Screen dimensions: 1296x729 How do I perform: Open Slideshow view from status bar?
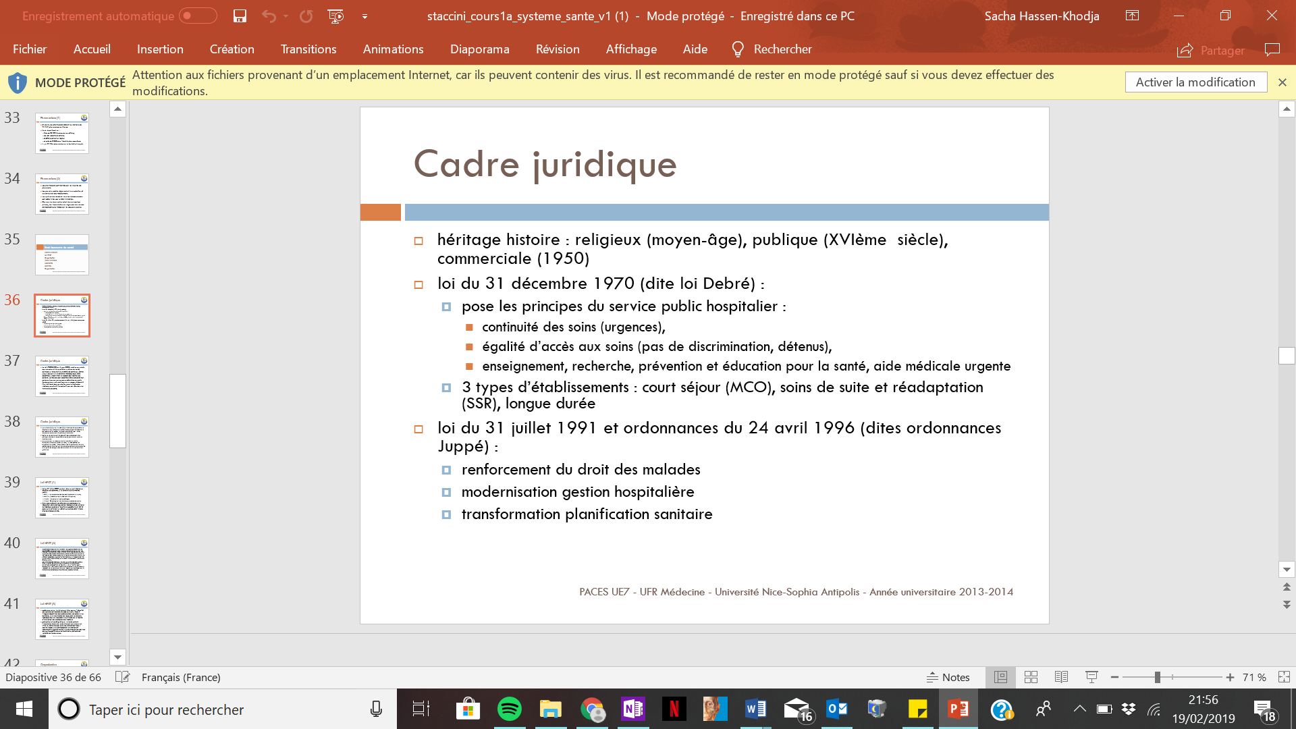pyautogui.click(x=1091, y=677)
